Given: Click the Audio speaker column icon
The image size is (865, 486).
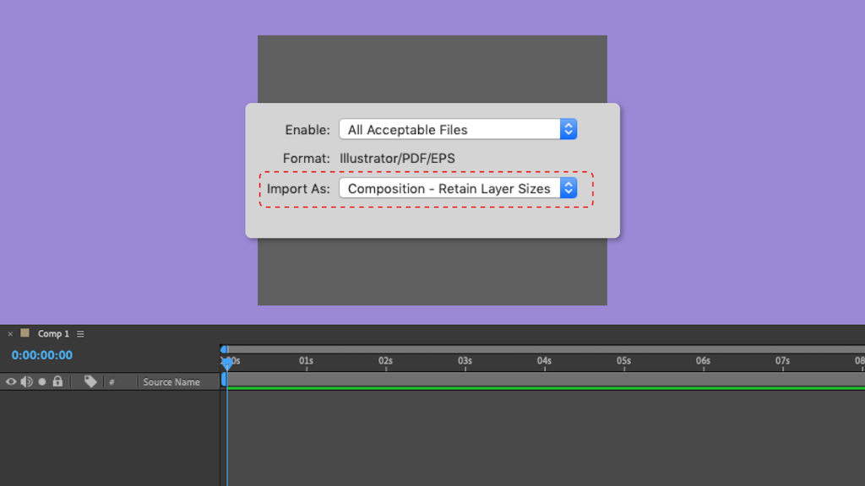Looking at the screenshot, I should 26,382.
